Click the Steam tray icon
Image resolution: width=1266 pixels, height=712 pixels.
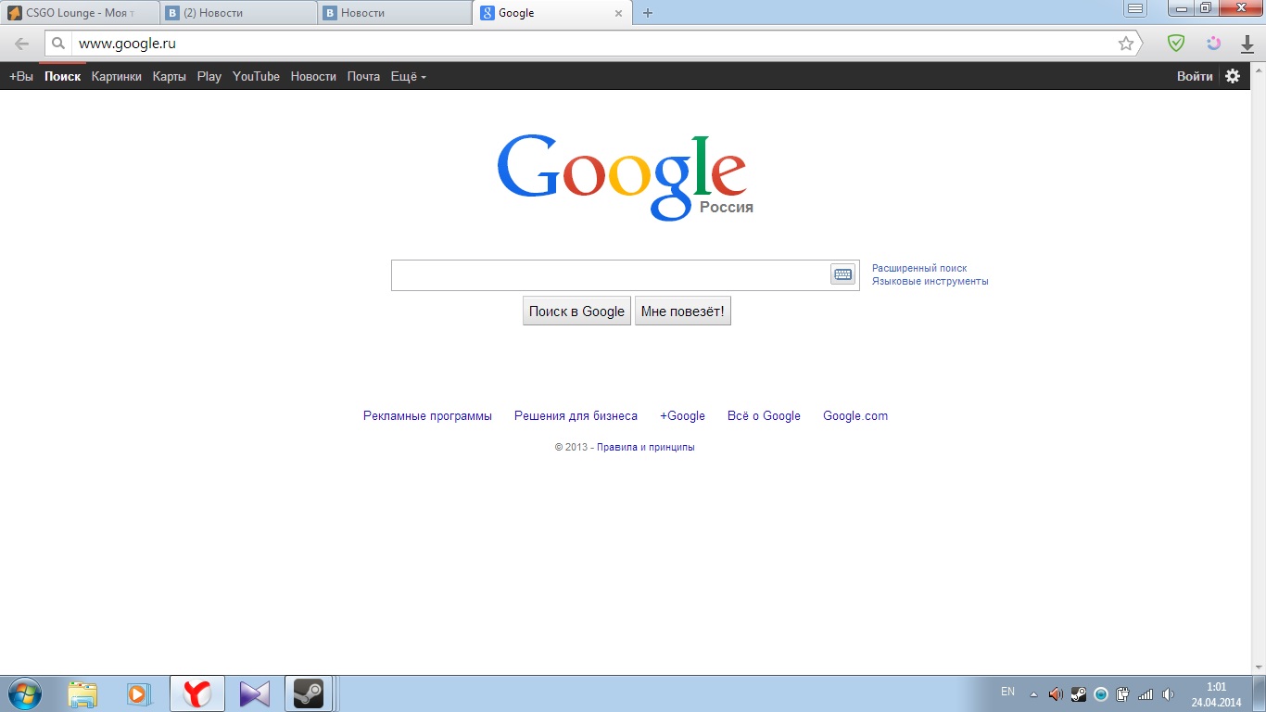coord(1079,693)
